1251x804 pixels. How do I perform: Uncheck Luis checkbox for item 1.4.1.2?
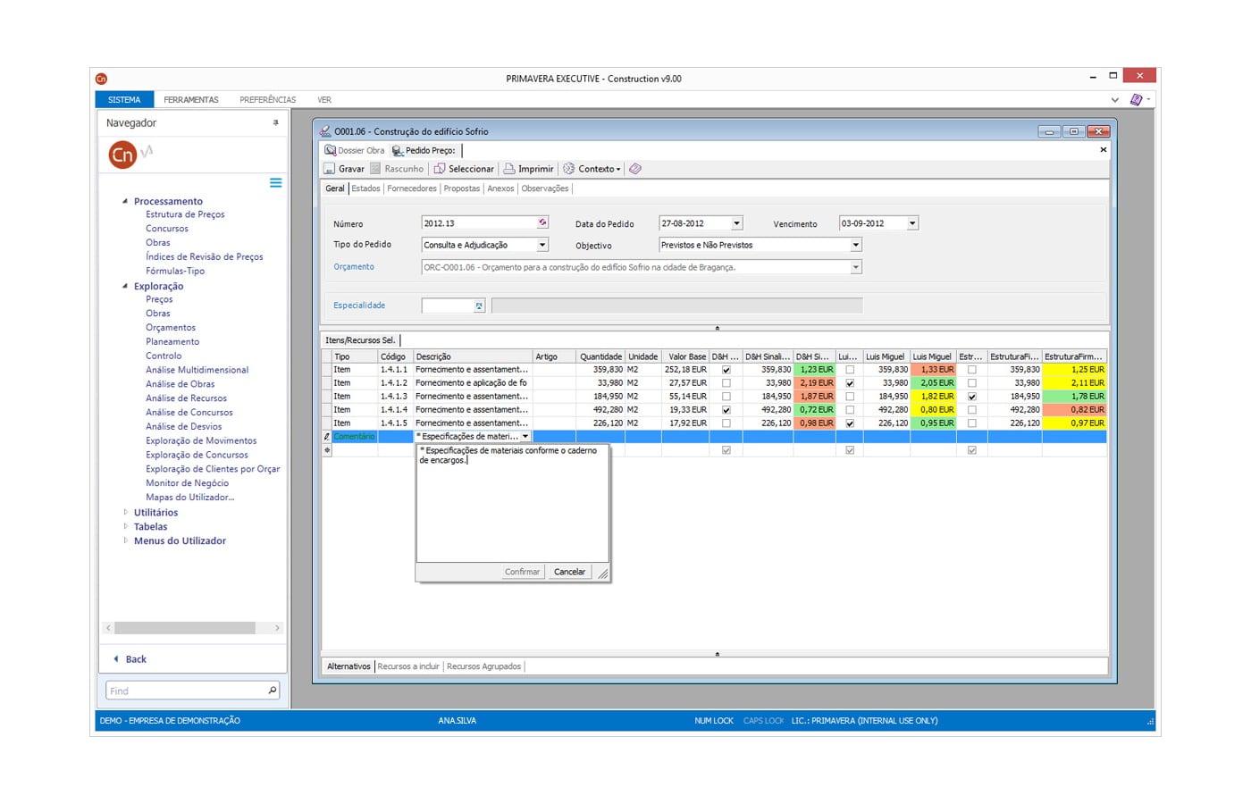click(x=850, y=383)
